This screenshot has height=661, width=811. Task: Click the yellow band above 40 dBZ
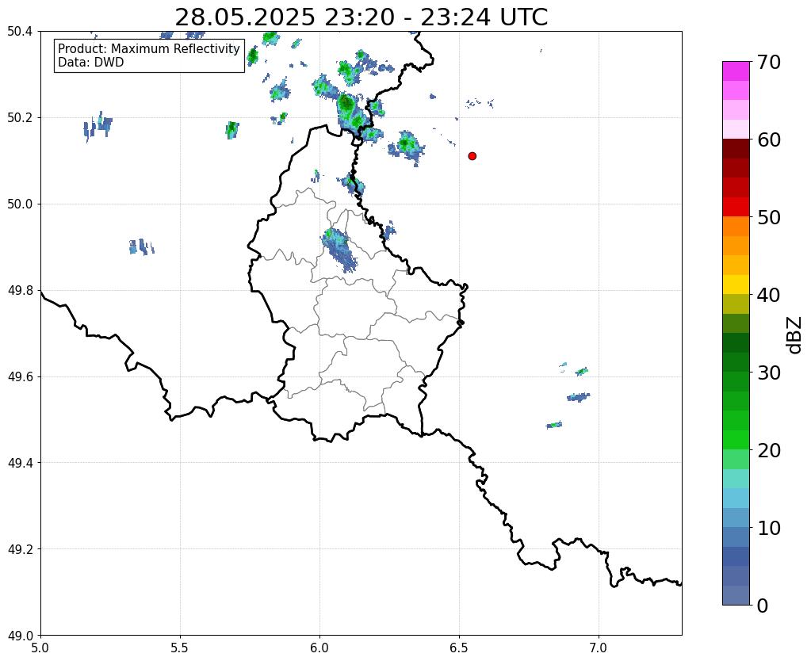[736, 285]
